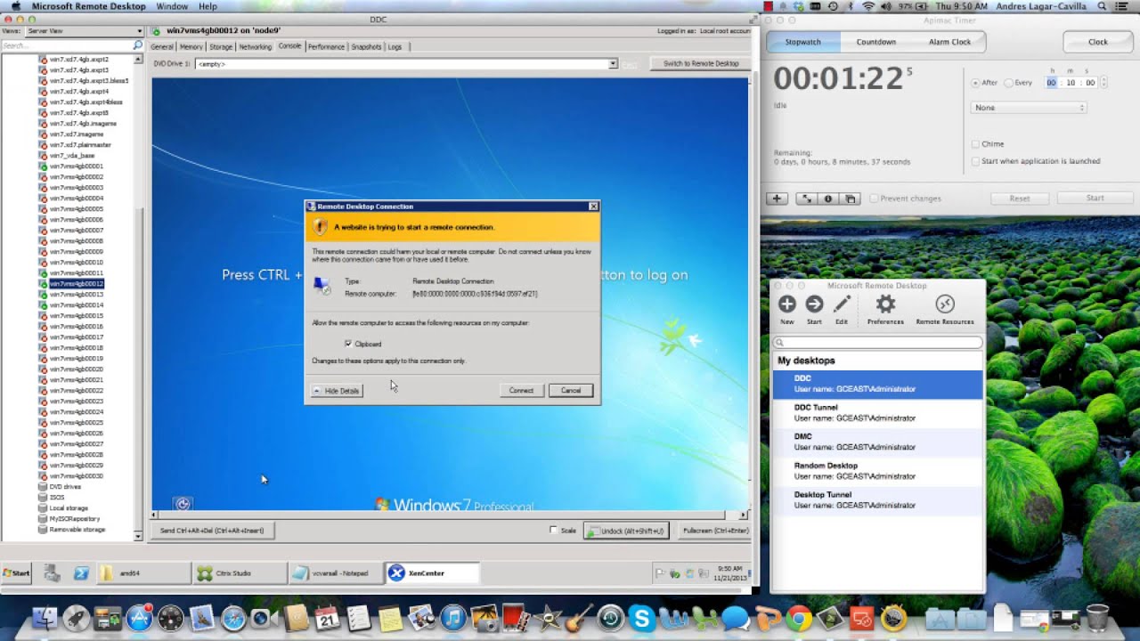Toggle the Clipboard checkbox in the dialog

point(348,344)
